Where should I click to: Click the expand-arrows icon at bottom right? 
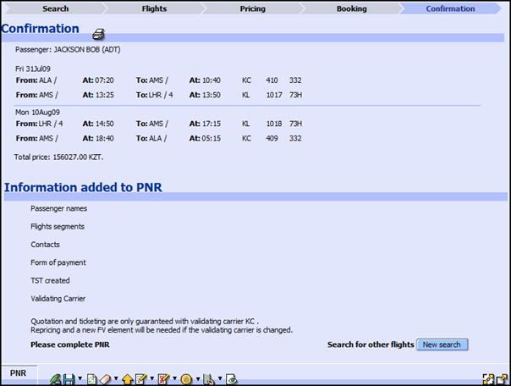(x=489, y=379)
